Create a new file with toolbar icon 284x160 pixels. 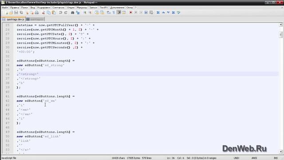pyautogui.click(x=6, y=12)
